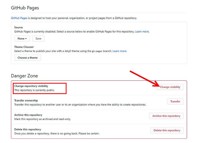Click 'Change repository visibility' title text

point(31,86)
